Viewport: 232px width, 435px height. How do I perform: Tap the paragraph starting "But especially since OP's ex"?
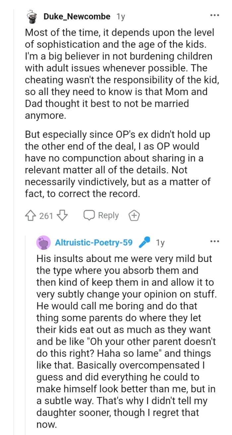(118, 164)
